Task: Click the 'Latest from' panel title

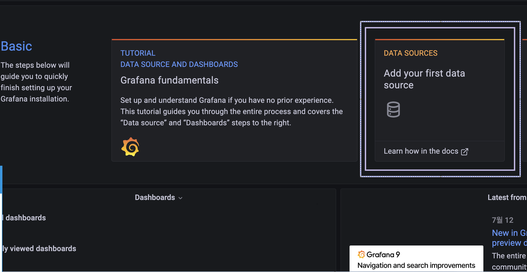Action: tap(507, 198)
